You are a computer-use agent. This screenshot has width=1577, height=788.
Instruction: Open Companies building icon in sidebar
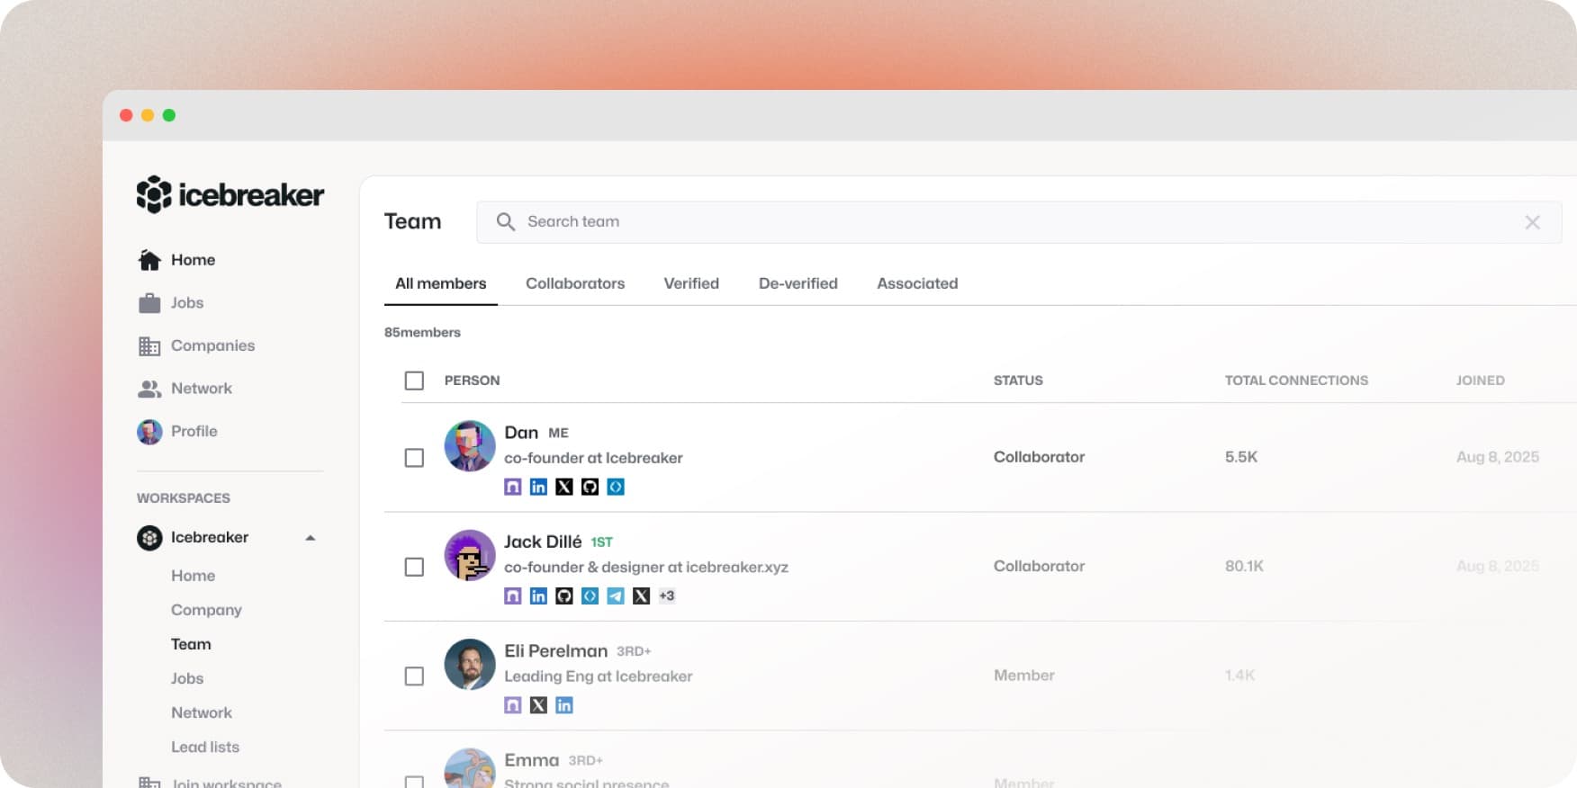tap(149, 345)
